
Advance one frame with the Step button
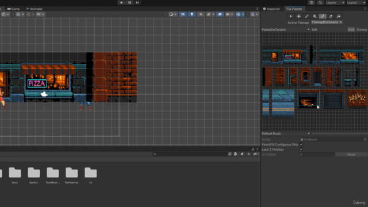tap(137, 2)
